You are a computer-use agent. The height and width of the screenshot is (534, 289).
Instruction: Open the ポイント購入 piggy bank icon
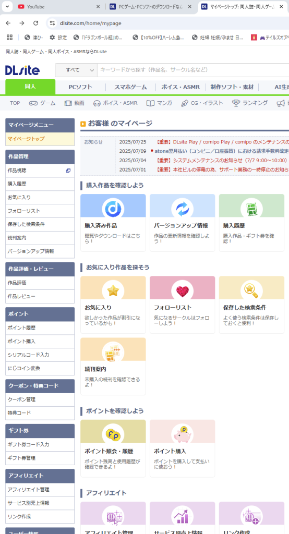[182, 434]
